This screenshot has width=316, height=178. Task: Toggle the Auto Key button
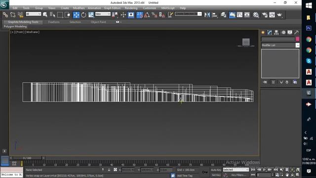click(x=216, y=170)
